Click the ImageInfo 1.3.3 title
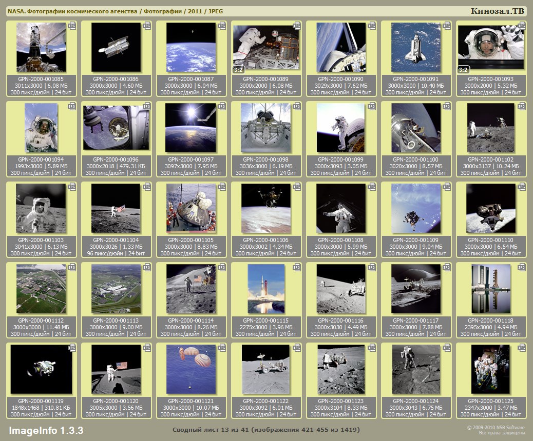 (x=46, y=430)
